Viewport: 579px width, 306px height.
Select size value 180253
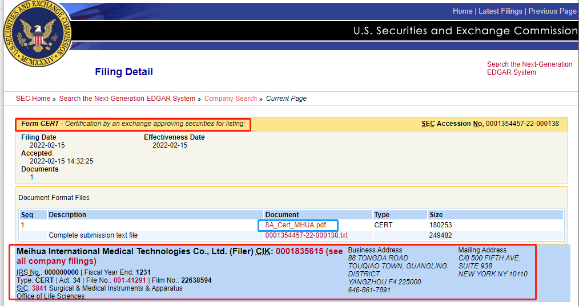pos(440,225)
